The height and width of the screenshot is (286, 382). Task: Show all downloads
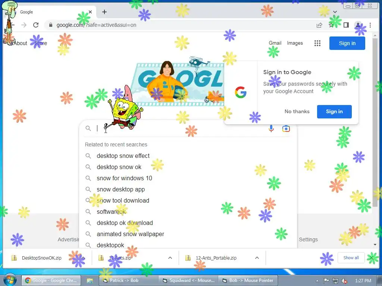[351, 258]
